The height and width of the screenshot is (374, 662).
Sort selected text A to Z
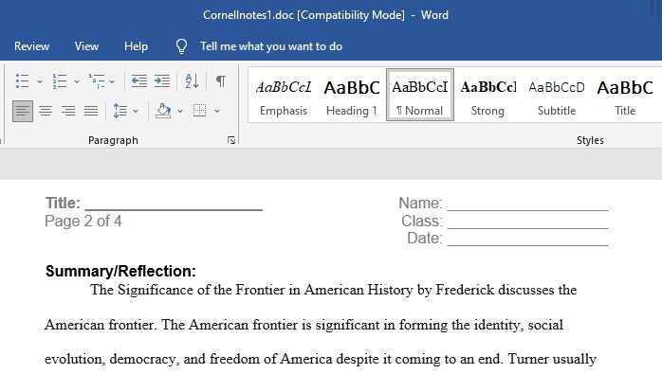tap(193, 81)
